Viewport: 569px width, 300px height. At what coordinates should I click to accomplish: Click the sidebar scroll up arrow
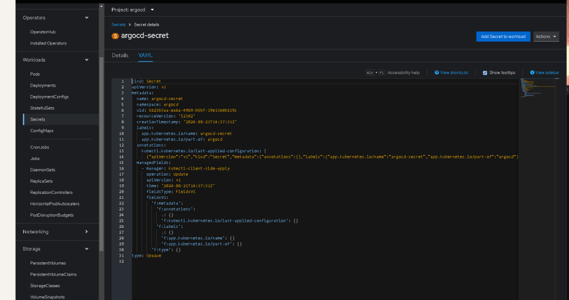point(101,6)
